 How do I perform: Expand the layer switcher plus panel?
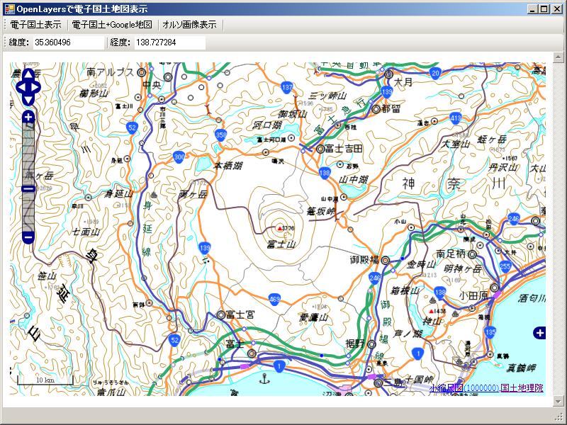coord(540,333)
